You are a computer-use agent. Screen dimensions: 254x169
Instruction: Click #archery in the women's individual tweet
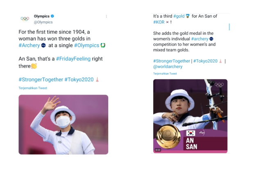(x=200, y=38)
